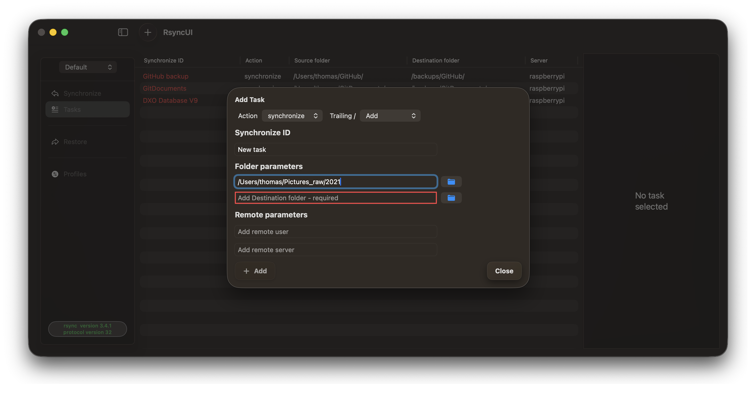Click the Restore sidebar arrow icon
The height and width of the screenshot is (394, 756).
(x=55, y=142)
